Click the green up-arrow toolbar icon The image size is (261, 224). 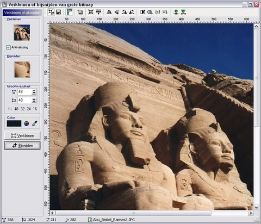pos(176,12)
